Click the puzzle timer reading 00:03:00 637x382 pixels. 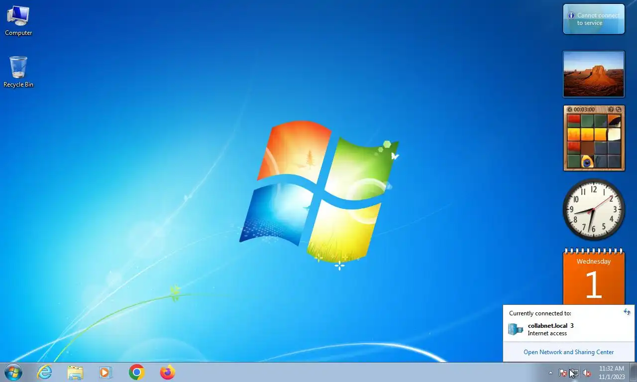tap(584, 109)
